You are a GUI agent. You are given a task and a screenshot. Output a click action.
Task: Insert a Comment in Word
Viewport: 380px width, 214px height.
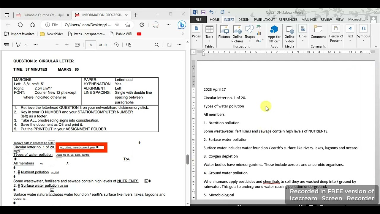pos(318,32)
